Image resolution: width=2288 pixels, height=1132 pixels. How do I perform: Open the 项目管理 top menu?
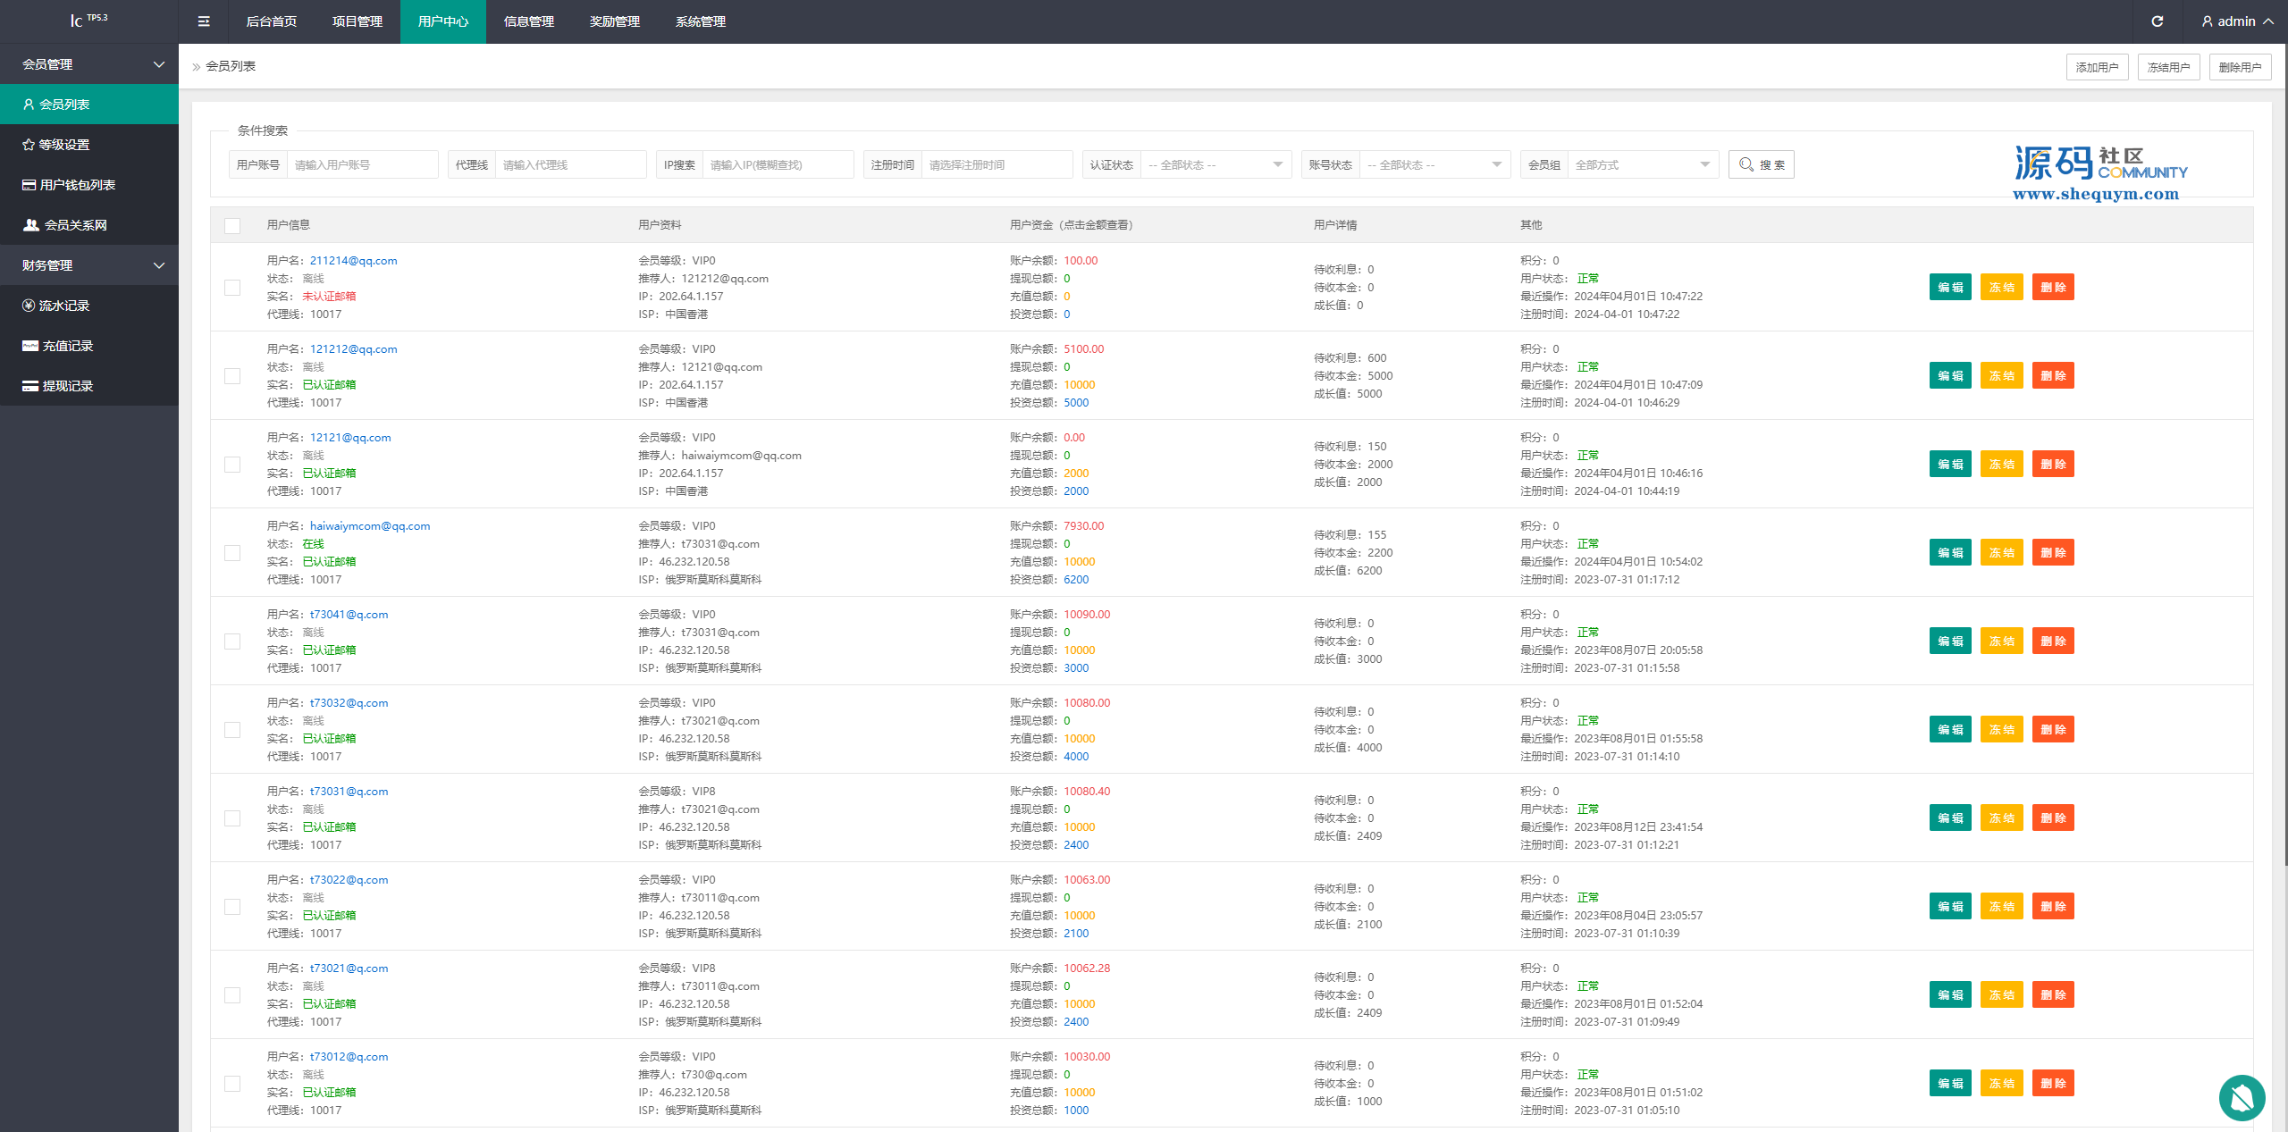click(x=357, y=21)
